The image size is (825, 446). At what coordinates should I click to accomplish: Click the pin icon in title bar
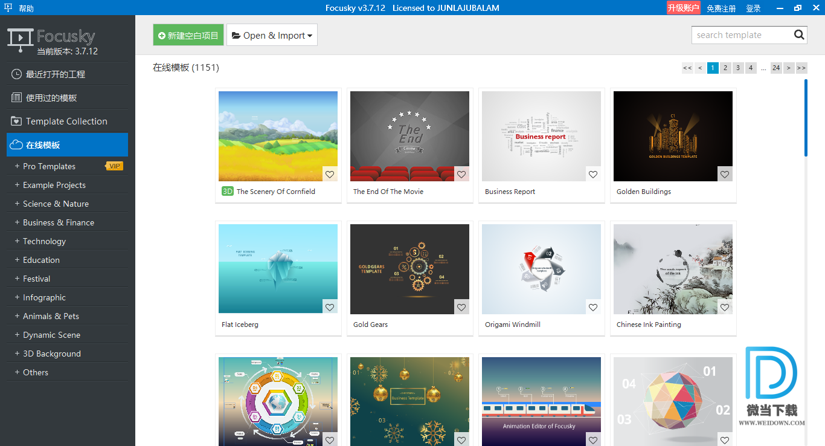tap(8, 8)
